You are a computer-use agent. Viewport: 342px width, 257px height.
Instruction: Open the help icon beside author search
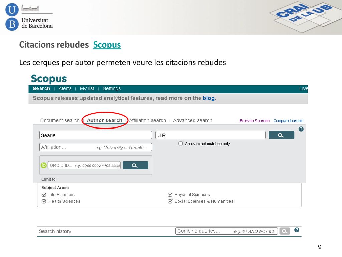pos(301,129)
